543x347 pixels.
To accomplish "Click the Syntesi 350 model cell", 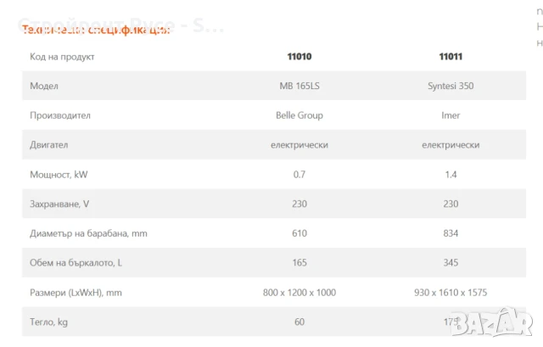I will pyautogui.click(x=450, y=87).
